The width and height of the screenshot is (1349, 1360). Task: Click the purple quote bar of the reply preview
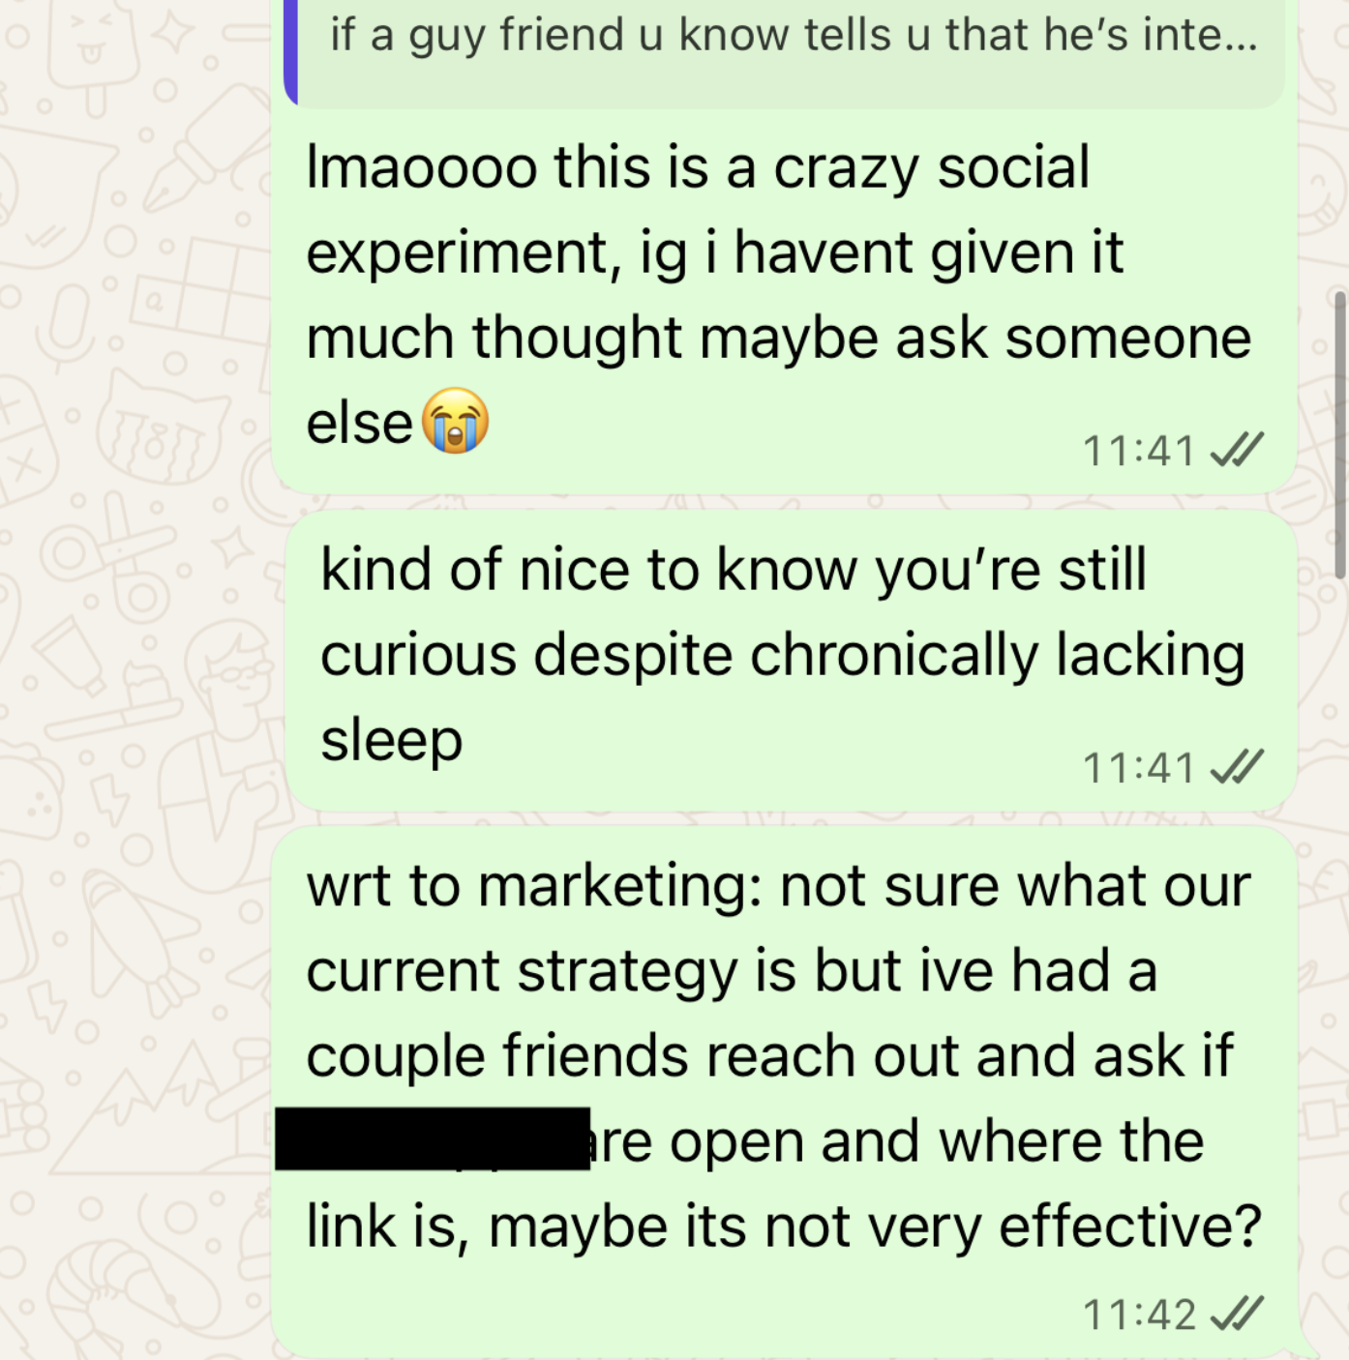pos(290,50)
